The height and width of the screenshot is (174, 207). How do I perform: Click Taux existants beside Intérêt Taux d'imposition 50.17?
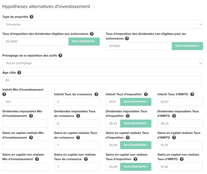[x=136, y=102]
